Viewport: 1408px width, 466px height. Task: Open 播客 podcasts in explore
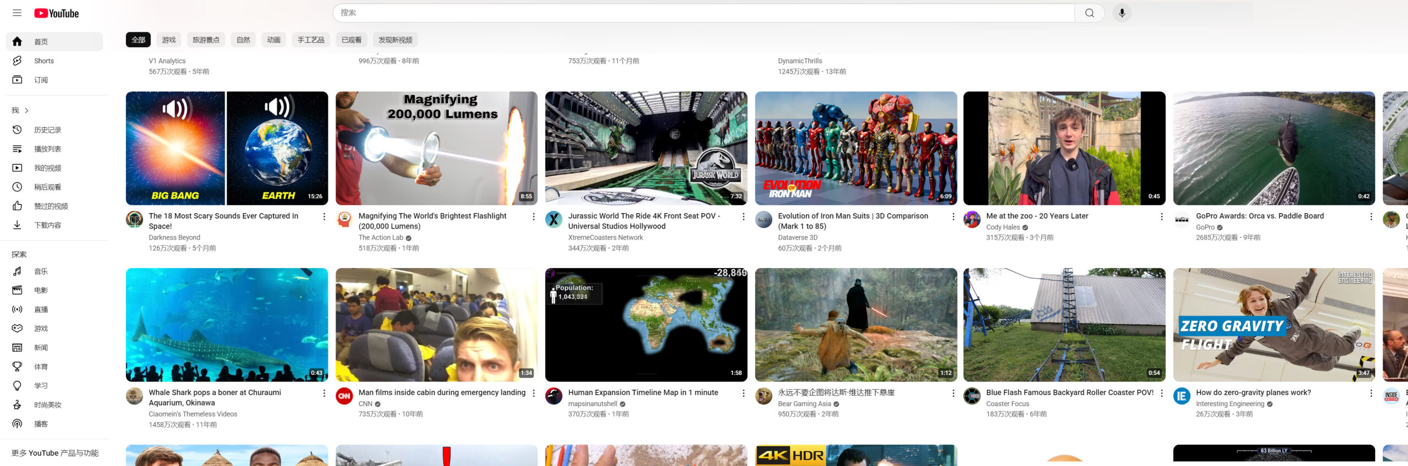[54, 424]
